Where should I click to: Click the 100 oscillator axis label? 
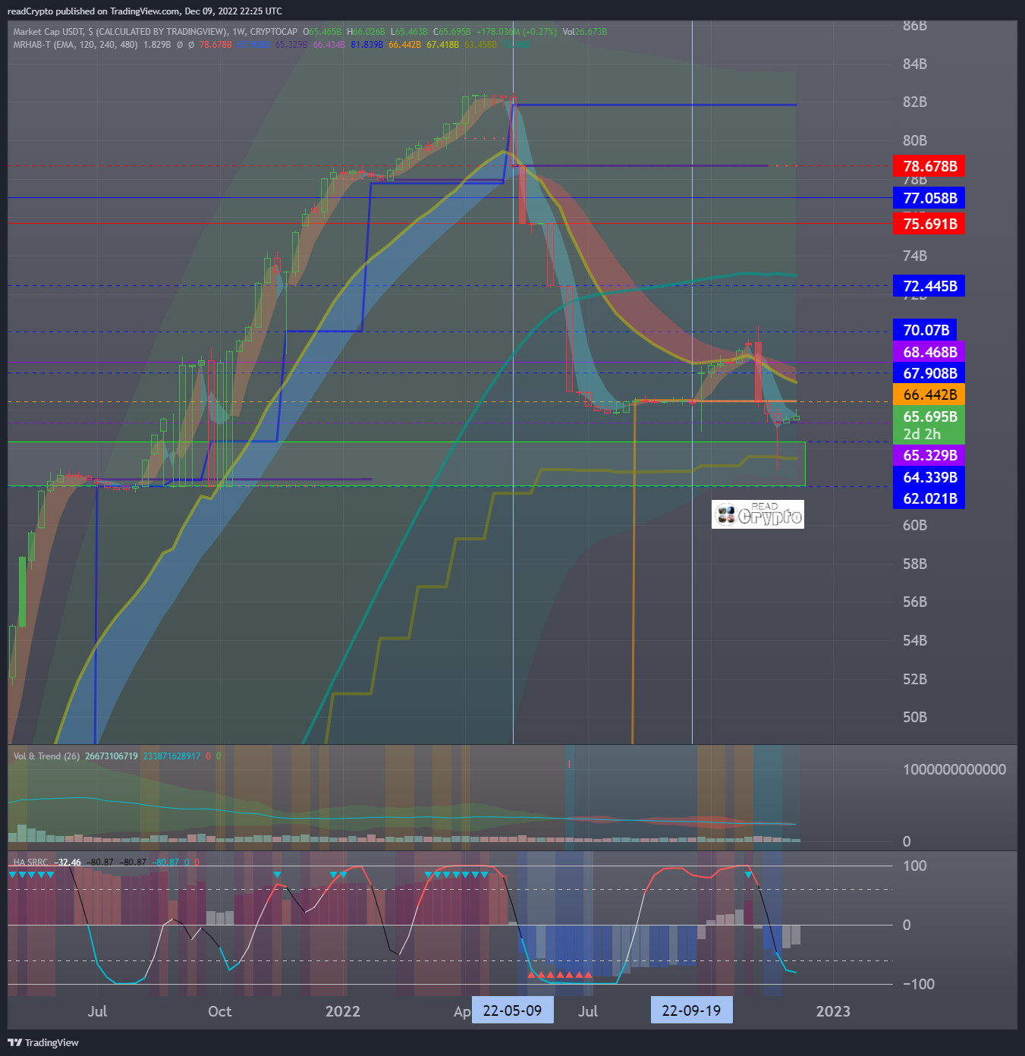click(x=914, y=866)
